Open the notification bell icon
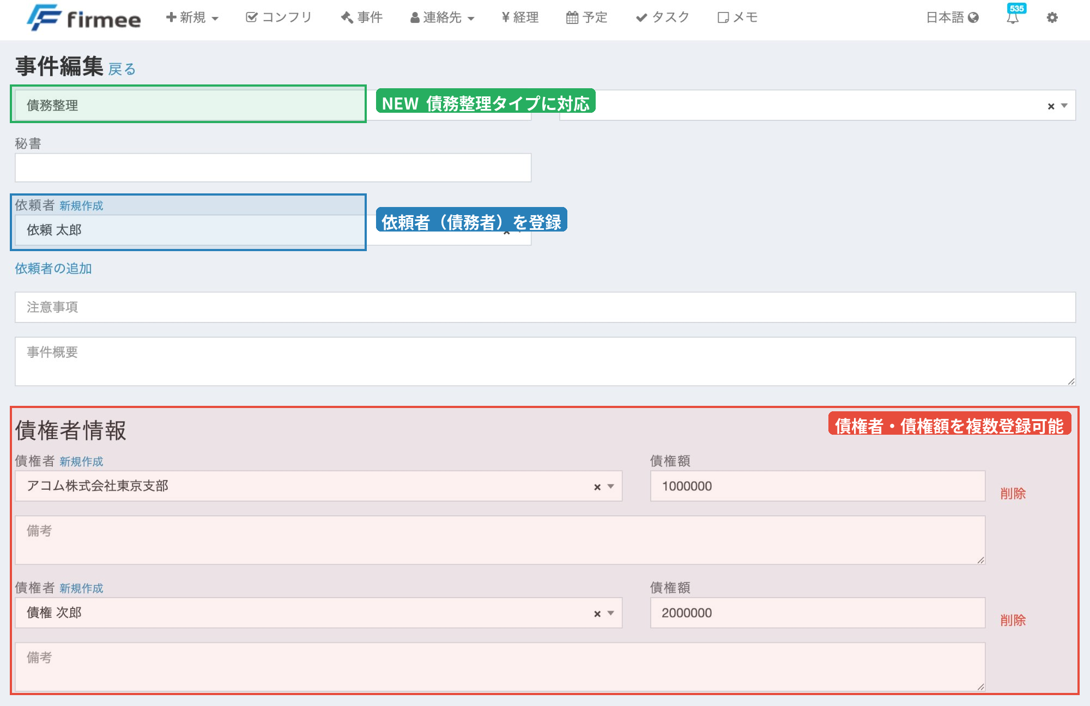The height and width of the screenshot is (706, 1090). click(x=1013, y=18)
